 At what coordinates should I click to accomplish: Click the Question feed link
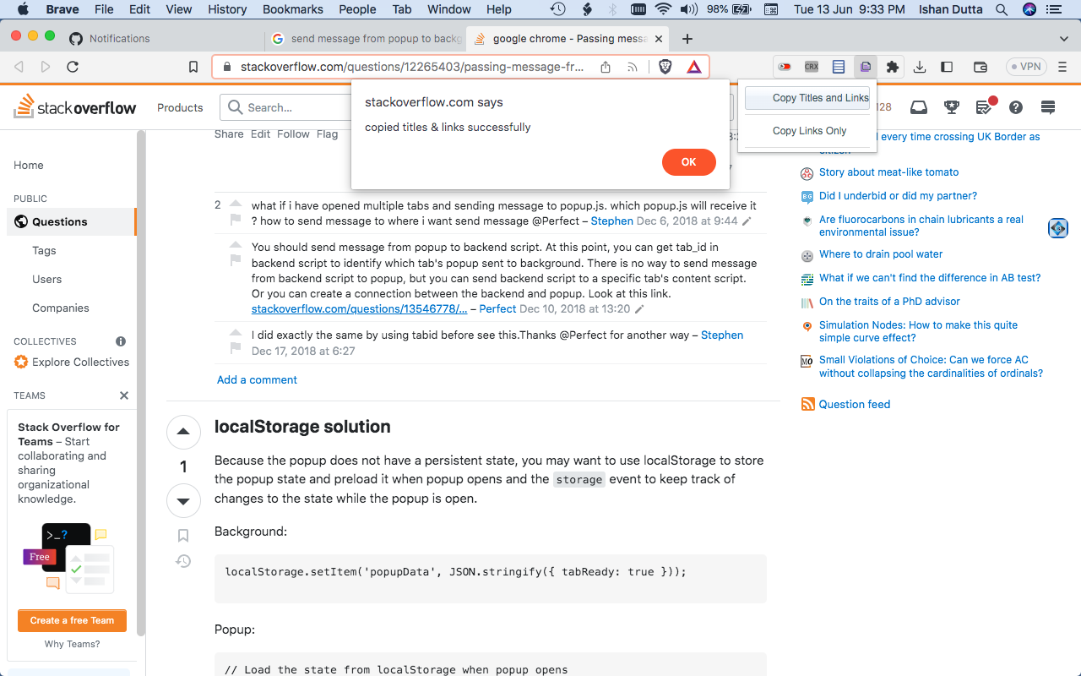855,404
